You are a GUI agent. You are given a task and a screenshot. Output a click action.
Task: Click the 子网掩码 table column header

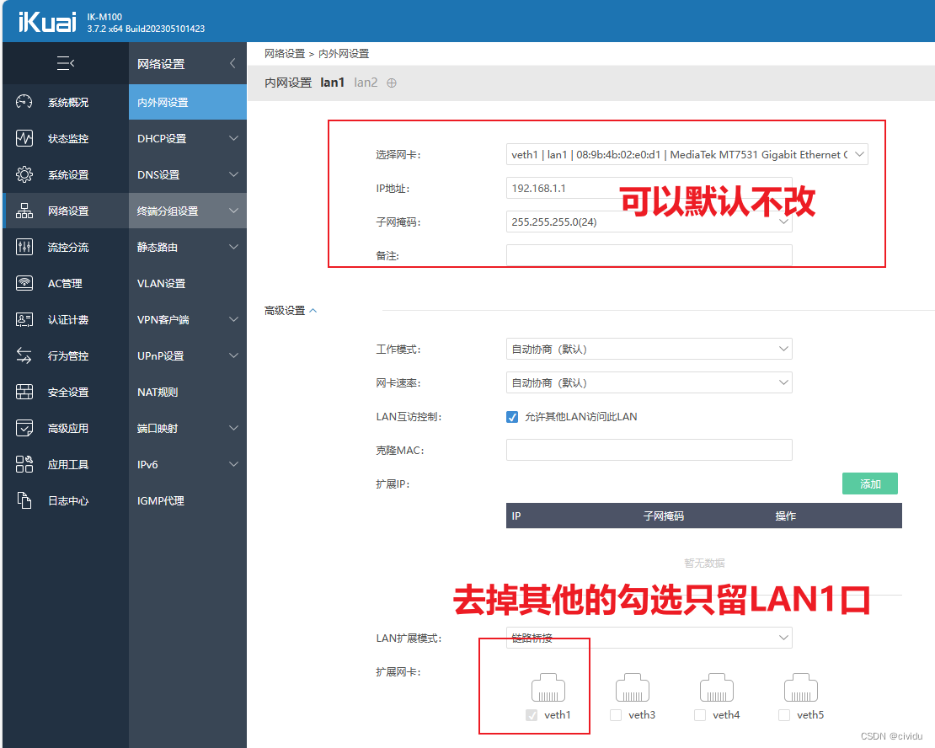click(663, 516)
